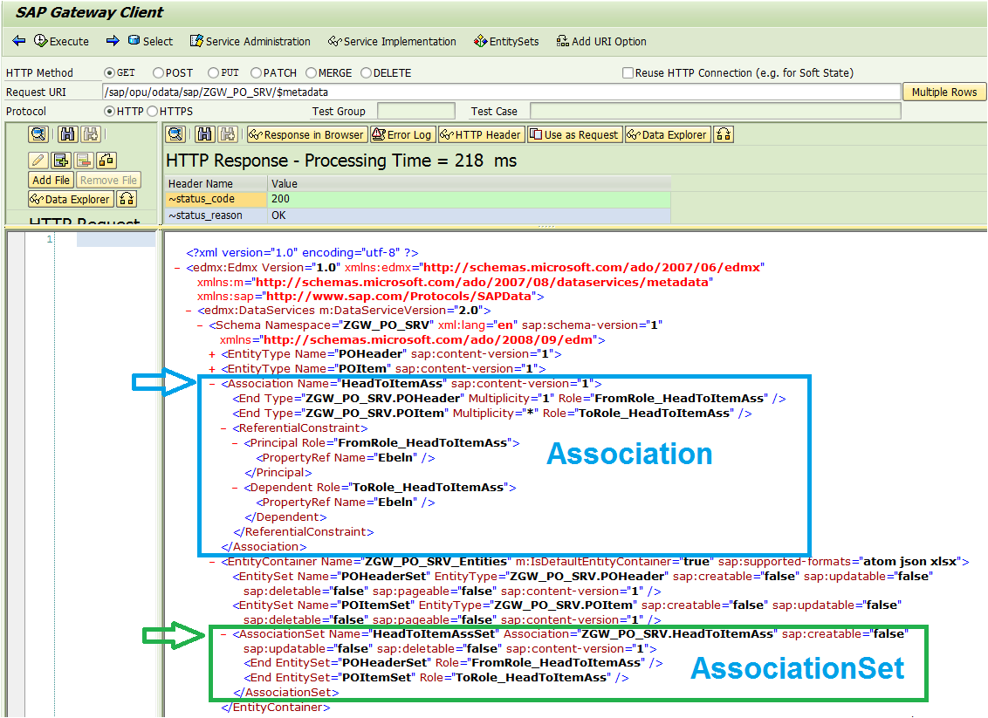
Task: Show the HTTP Header
Action: 481,134
